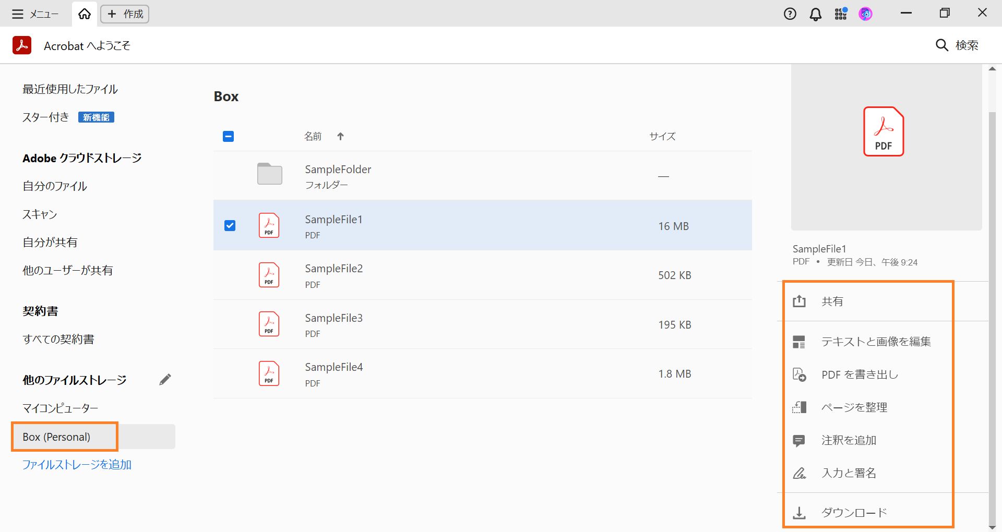Screen dimensions: 1002x532
Task: Click the 195 KB size cell
Action: click(x=674, y=325)
